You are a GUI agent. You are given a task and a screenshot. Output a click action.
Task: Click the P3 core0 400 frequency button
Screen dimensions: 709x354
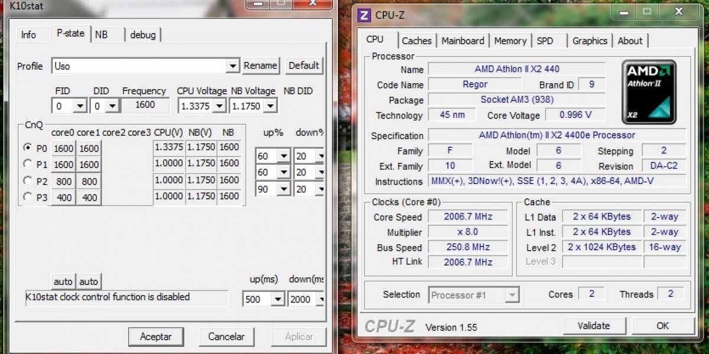[63, 198]
